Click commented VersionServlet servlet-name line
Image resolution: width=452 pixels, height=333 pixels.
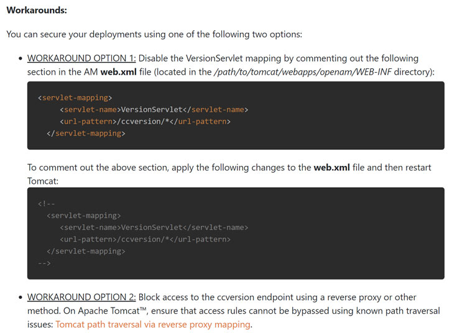point(154,227)
